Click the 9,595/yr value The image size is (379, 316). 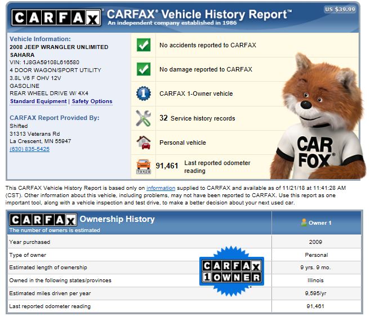[x=316, y=293]
